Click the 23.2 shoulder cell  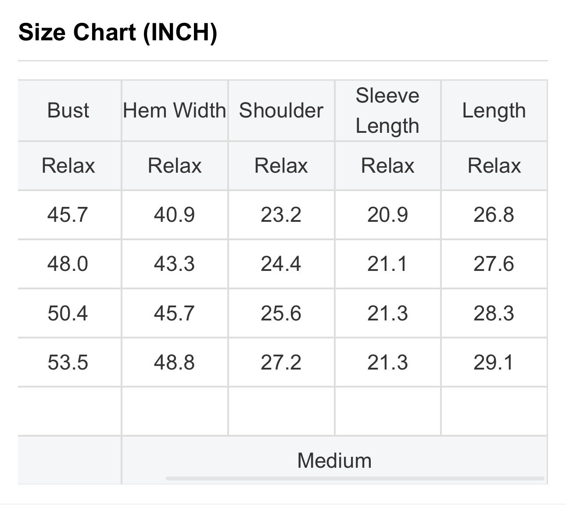(x=281, y=215)
